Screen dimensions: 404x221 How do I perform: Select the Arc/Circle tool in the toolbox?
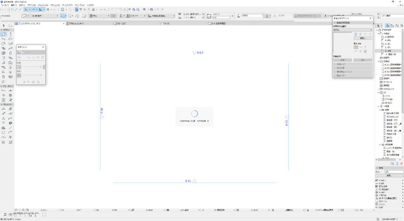coord(4,132)
